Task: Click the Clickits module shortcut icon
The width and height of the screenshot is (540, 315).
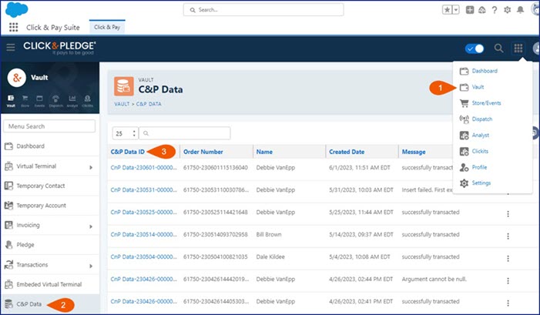Action: (88, 101)
